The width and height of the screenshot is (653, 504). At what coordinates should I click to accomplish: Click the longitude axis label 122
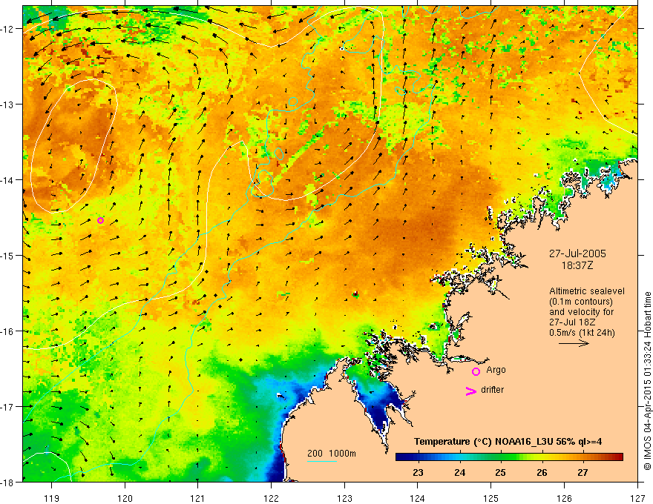[x=271, y=498]
